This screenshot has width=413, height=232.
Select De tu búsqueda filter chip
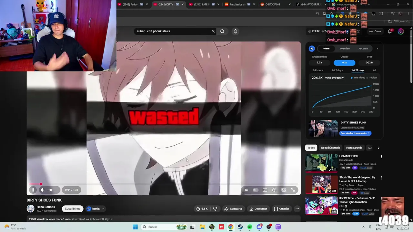pos(330,148)
